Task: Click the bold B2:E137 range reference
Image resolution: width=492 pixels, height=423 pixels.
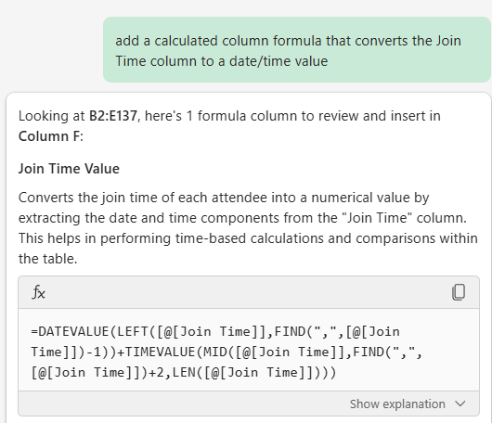Action: coord(113,116)
